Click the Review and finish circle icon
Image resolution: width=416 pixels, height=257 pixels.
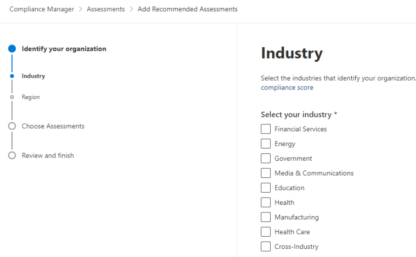click(12, 156)
